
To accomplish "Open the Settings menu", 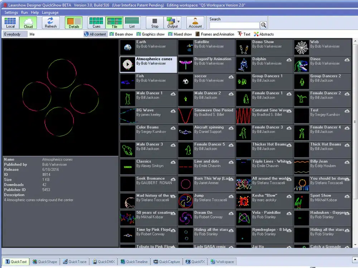I will [11, 13].
